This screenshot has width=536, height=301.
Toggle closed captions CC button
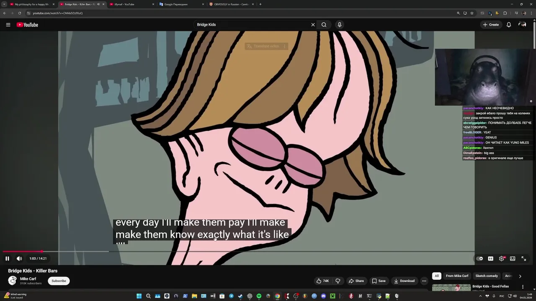pyautogui.click(x=490, y=258)
